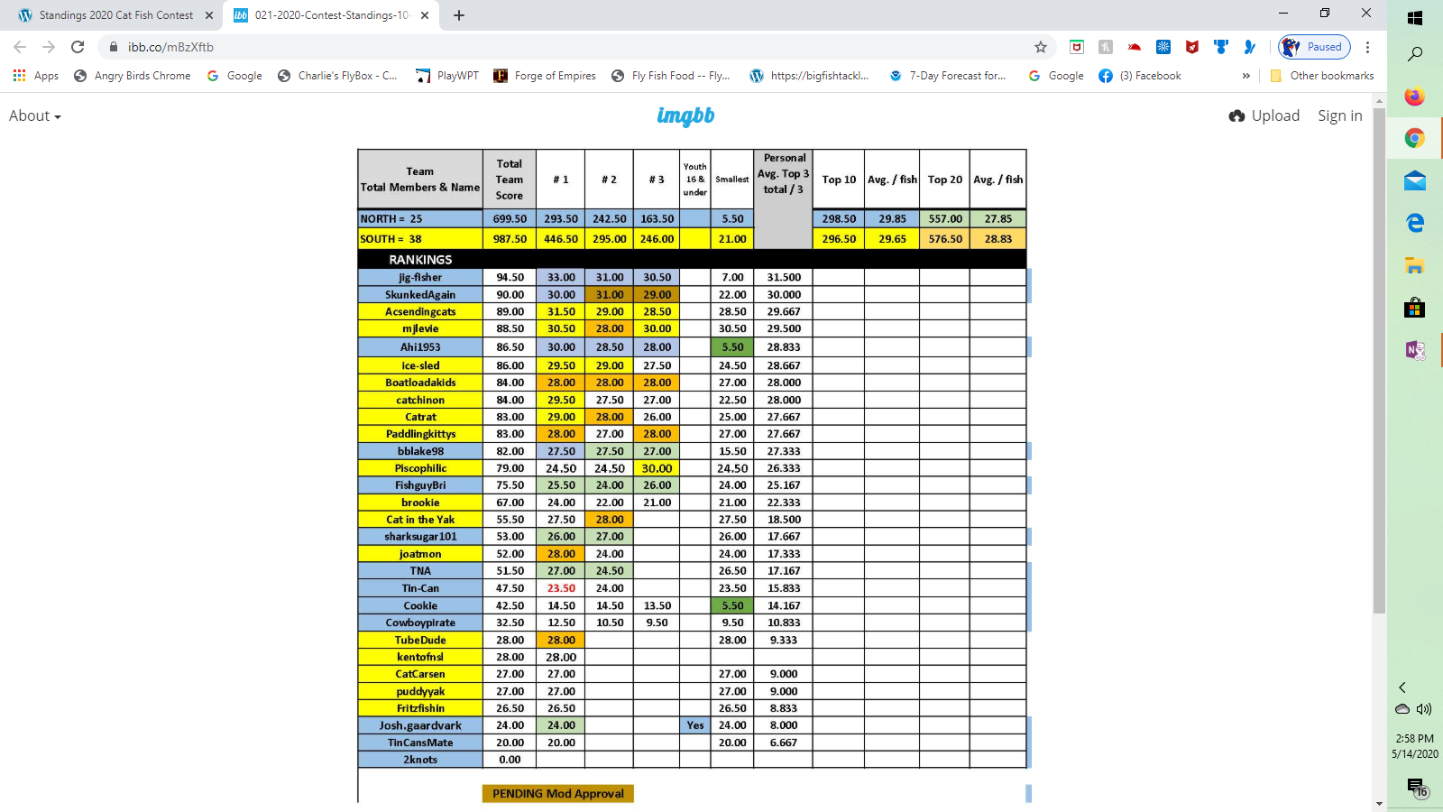
Task: Click the imgbb logo
Action: (685, 115)
